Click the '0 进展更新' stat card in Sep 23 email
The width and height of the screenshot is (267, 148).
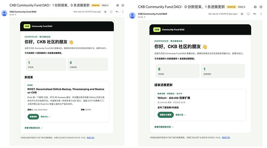point(88,64)
